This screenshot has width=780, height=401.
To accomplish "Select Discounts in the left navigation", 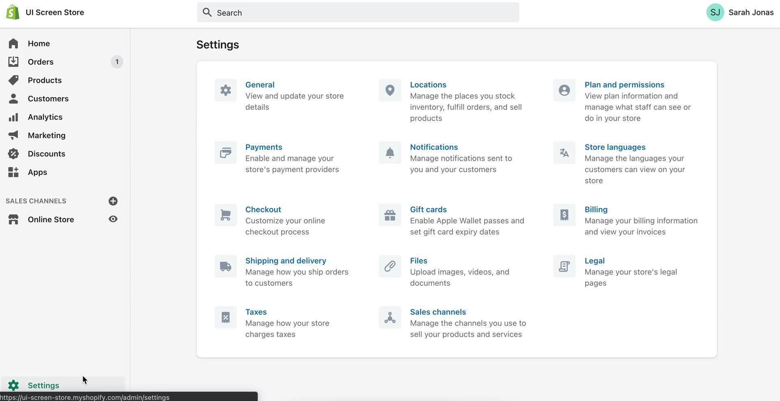I will click(46, 154).
